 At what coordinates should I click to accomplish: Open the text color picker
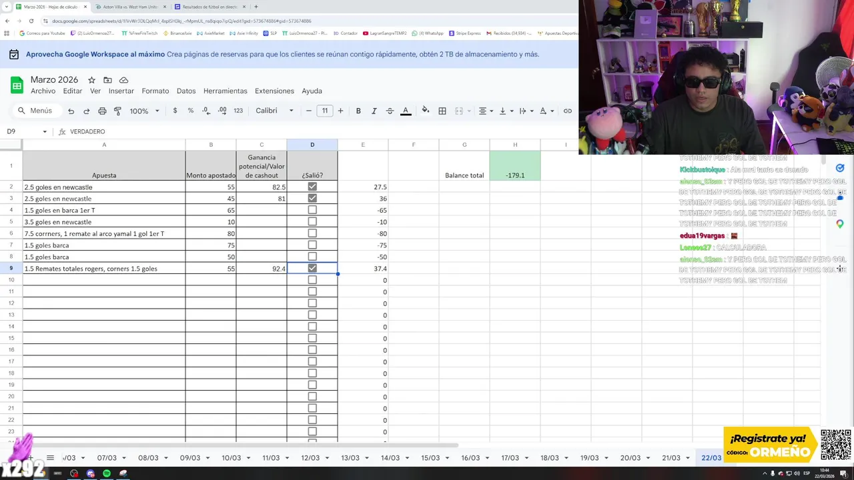(x=406, y=111)
